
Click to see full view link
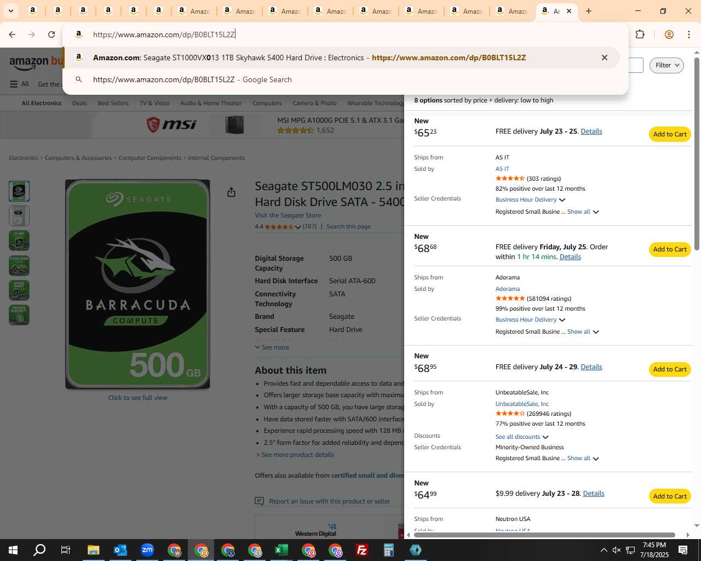point(137,398)
